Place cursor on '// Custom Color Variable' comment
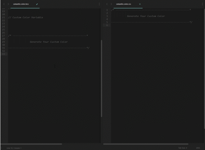The height and width of the screenshot is (150, 205). click(x=25, y=17)
